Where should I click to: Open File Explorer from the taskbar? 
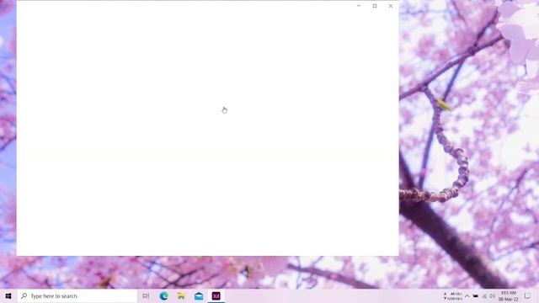(181, 295)
